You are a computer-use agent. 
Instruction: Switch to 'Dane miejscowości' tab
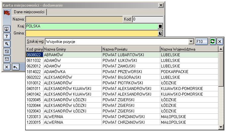pyautogui.click(x=29, y=12)
